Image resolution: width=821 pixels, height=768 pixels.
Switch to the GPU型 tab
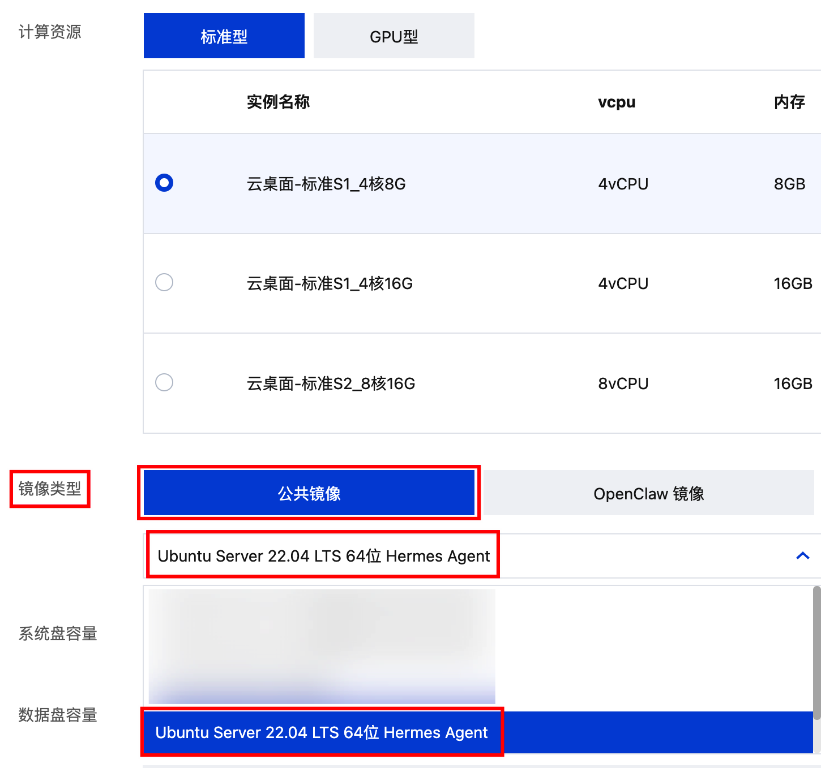pos(394,36)
